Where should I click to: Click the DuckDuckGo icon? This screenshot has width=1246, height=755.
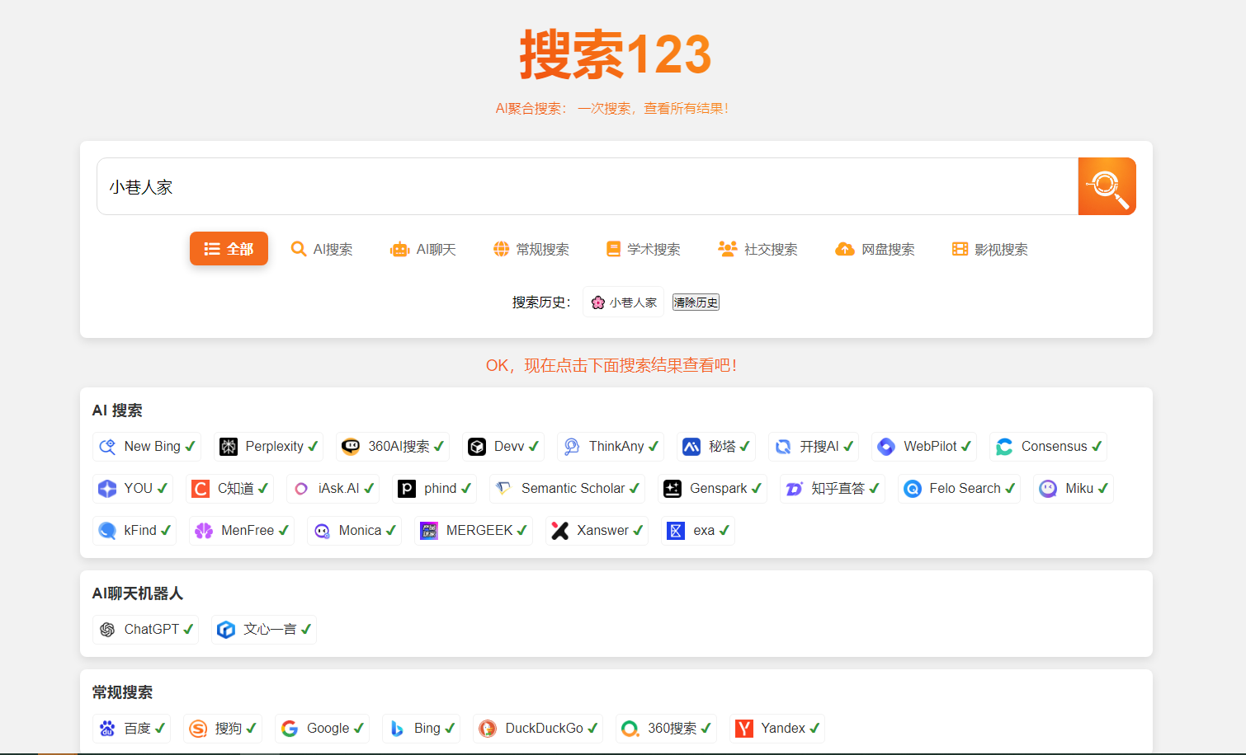[488, 729]
